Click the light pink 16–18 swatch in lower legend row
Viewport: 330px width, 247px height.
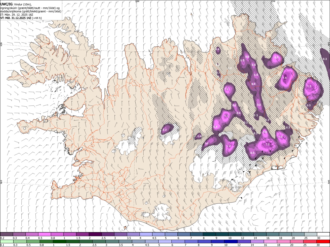coord(271,241)
